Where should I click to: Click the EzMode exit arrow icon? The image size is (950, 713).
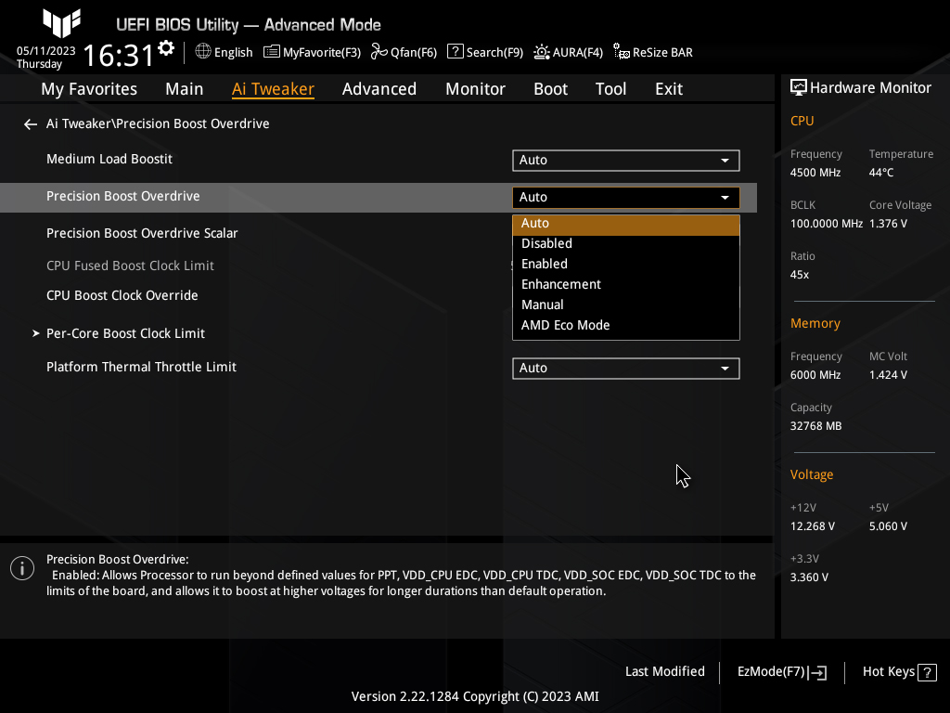tap(817, 672)
